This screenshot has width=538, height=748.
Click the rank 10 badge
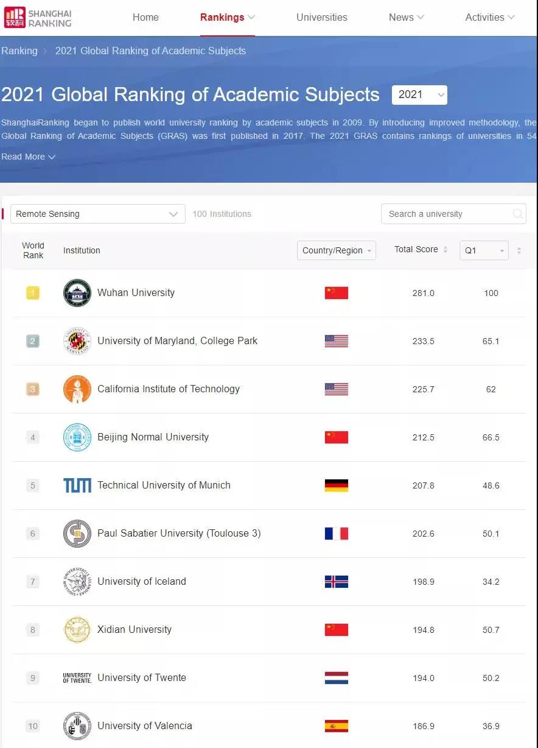click(33, 726)
